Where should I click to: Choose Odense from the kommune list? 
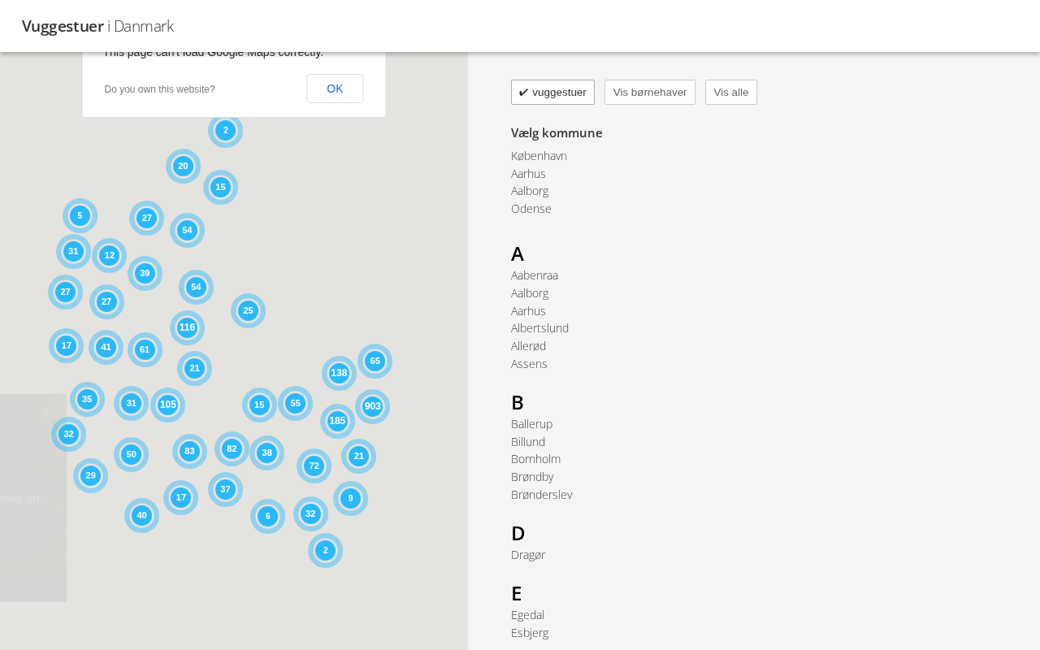(x=531, y=209)
